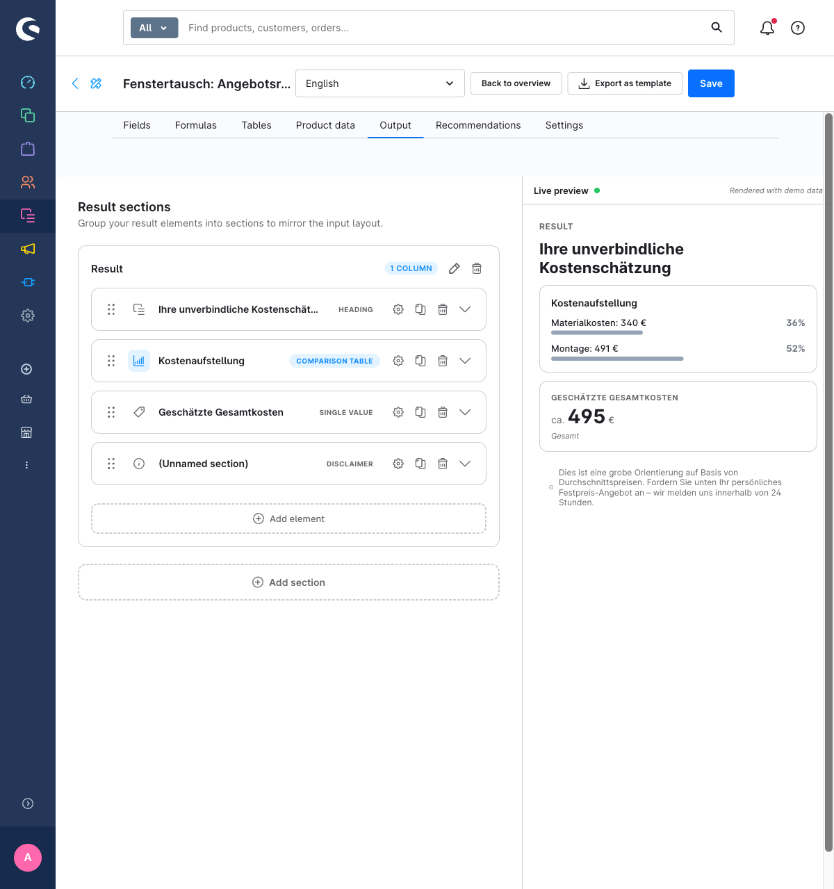Edit the Result section with the pencil icon
The image size is (834, 889).
coord(455,268)
